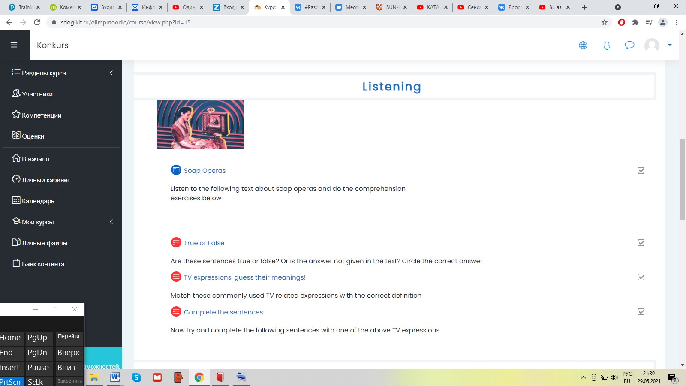Toggle the hamburger side menu
Screen dimensions: 686x386
[x=14, y=45]
